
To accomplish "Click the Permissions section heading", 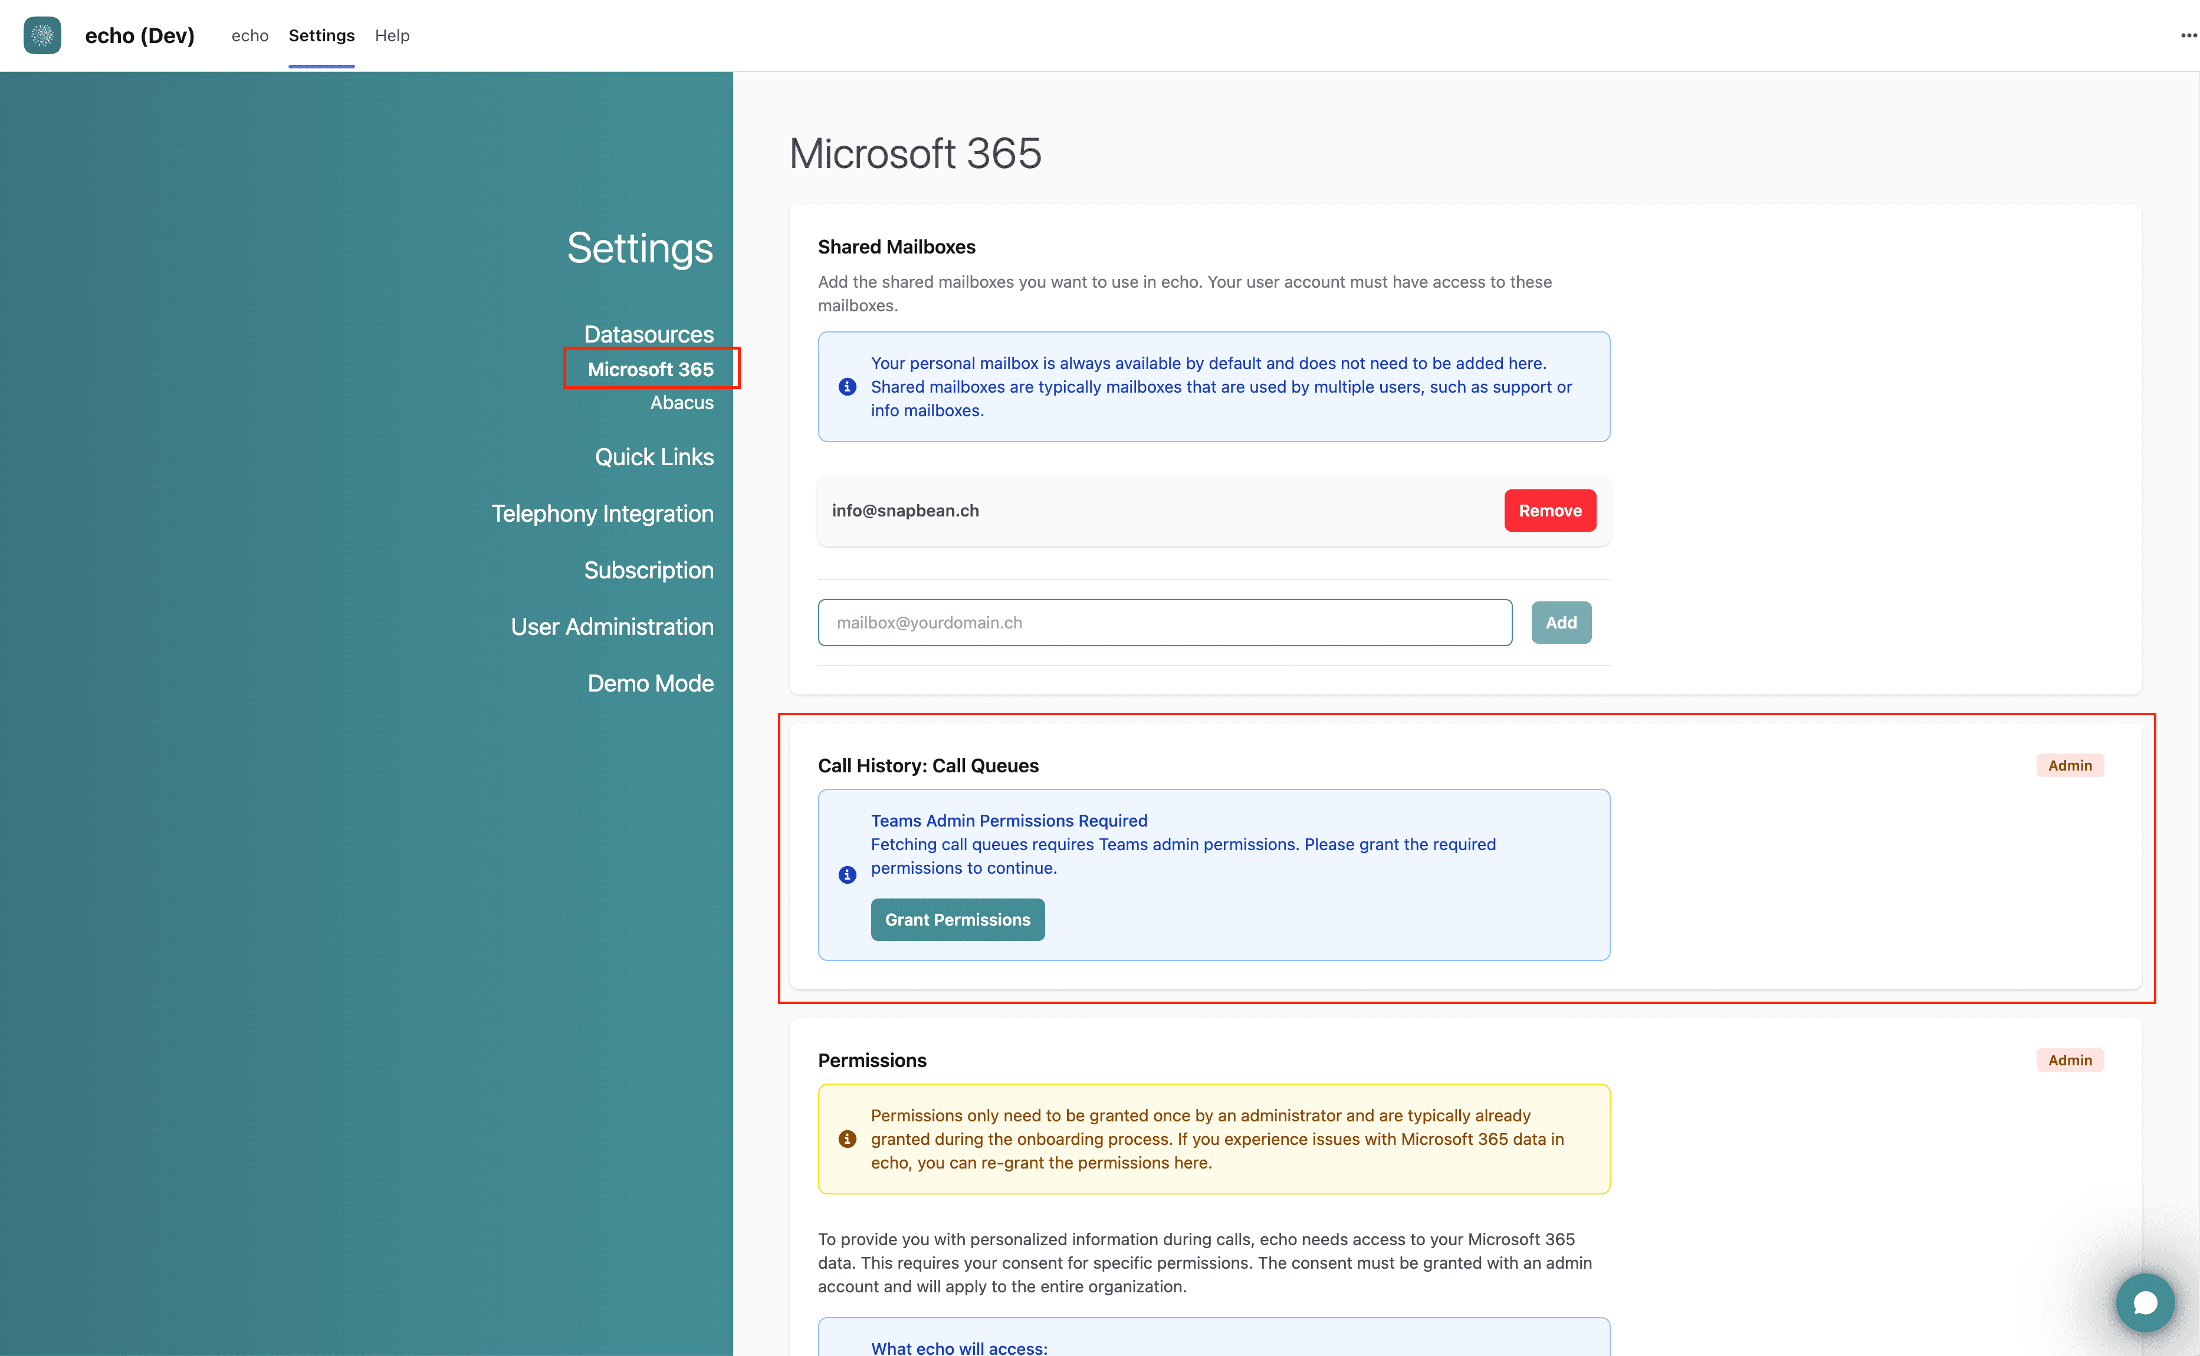I will [872, 1060].
